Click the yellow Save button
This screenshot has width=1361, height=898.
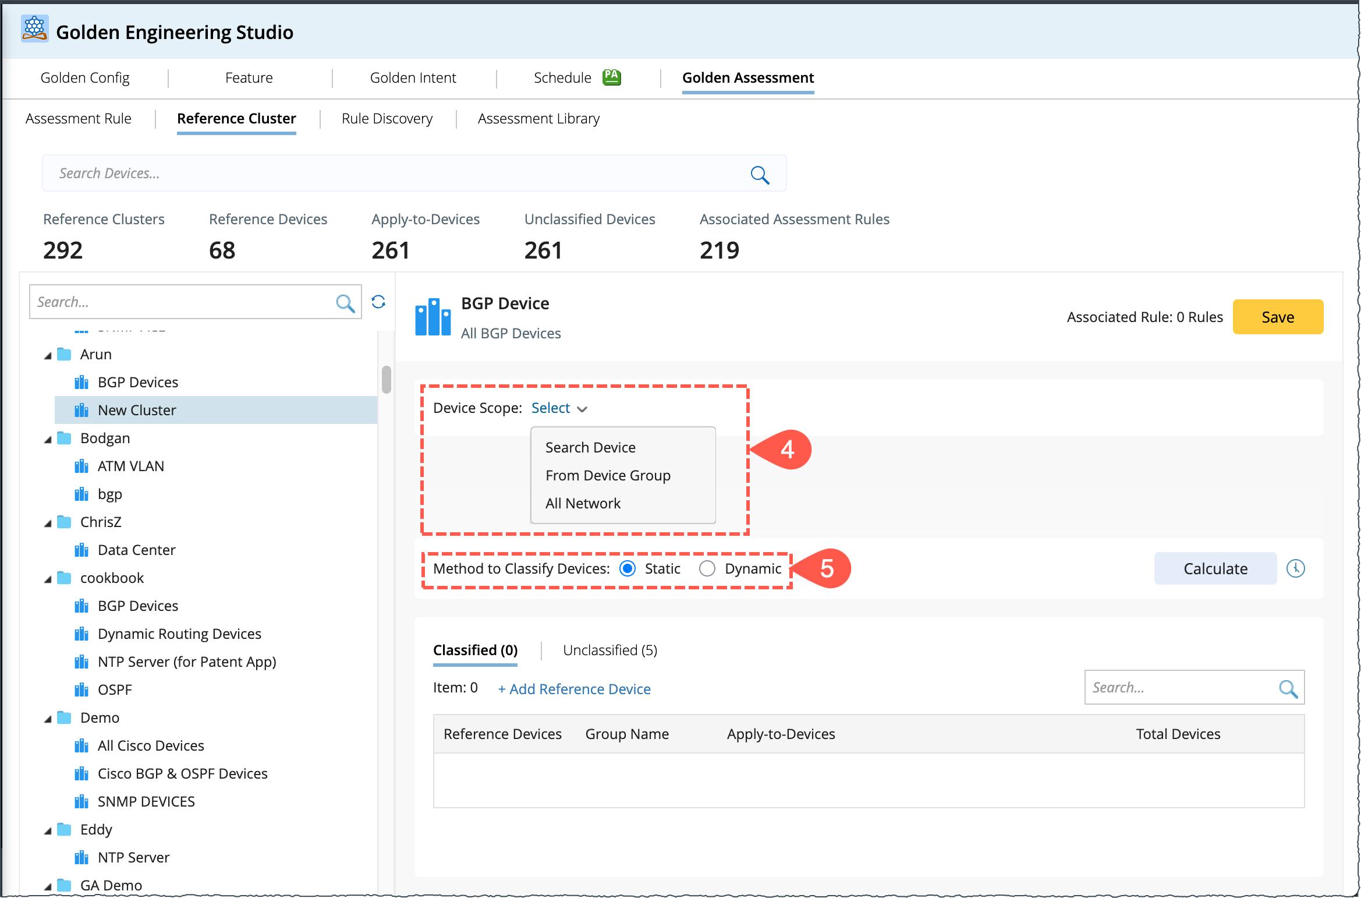[x=1277, y=317]
